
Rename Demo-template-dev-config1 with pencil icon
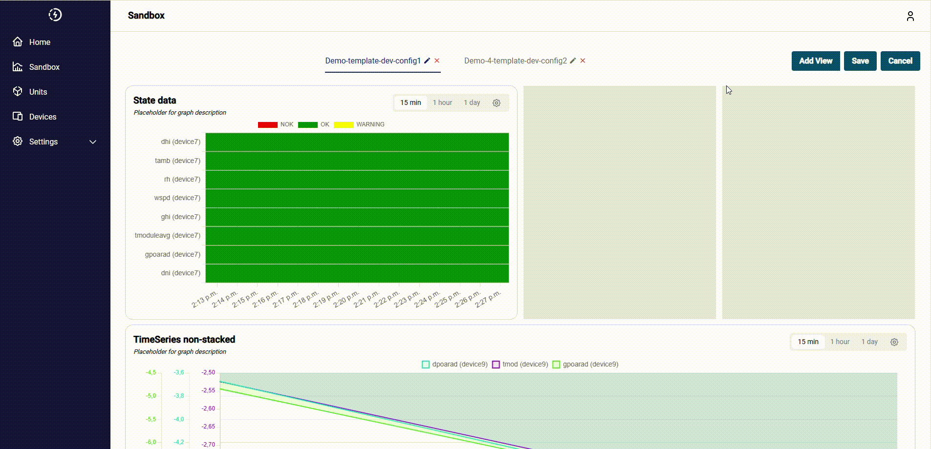coord(427,61)
